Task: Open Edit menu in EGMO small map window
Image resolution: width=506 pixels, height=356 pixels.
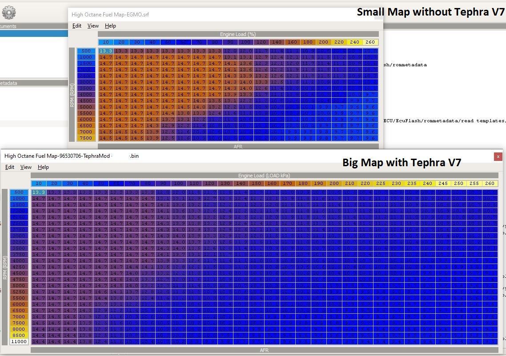Action: (77, 26)
